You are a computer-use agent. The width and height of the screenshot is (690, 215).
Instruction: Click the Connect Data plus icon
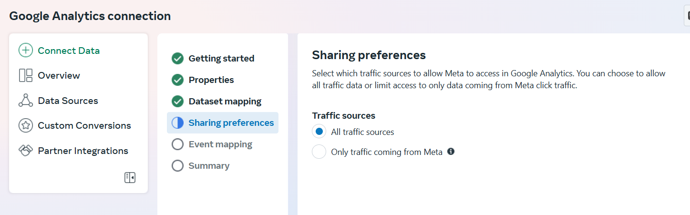click(x=26, y=51)
